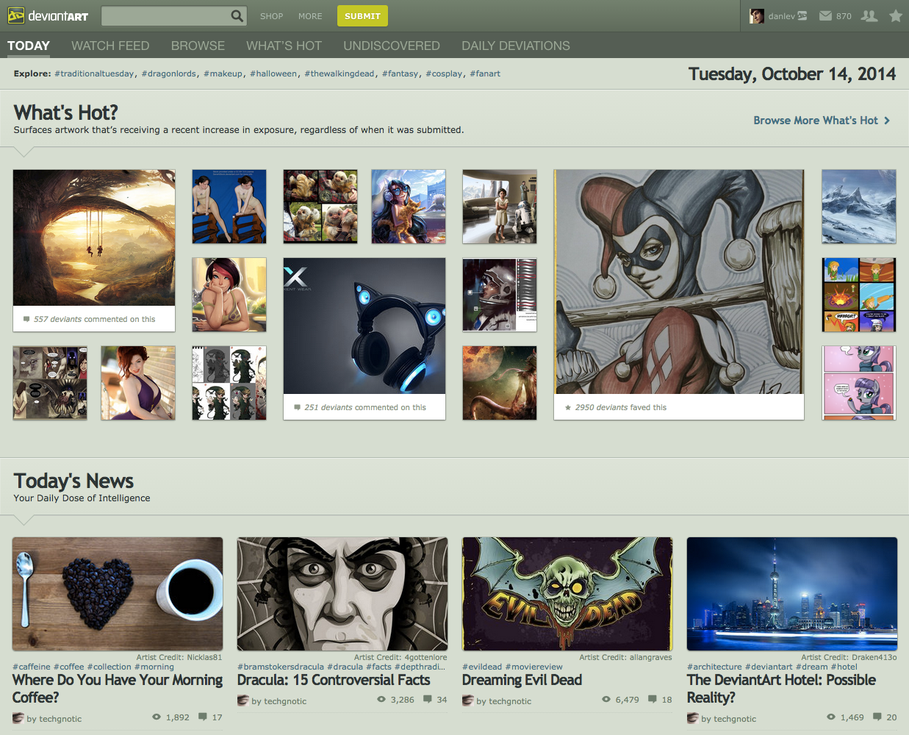Click the star favorites icon in the header
The width and height of the screenshot is (909, 735).
click(x=896, y=15)
